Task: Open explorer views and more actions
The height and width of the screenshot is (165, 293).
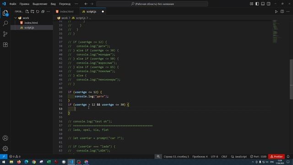Action: [x=48, y=11]
